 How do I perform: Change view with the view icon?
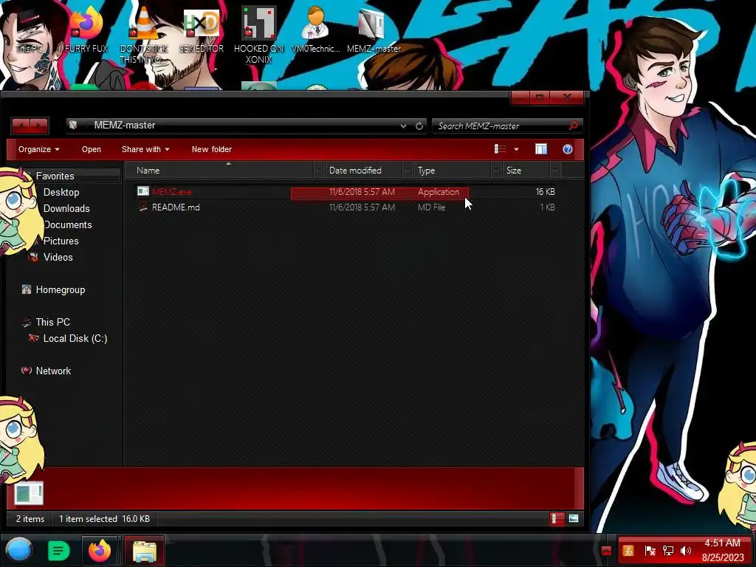click(500, 149)
